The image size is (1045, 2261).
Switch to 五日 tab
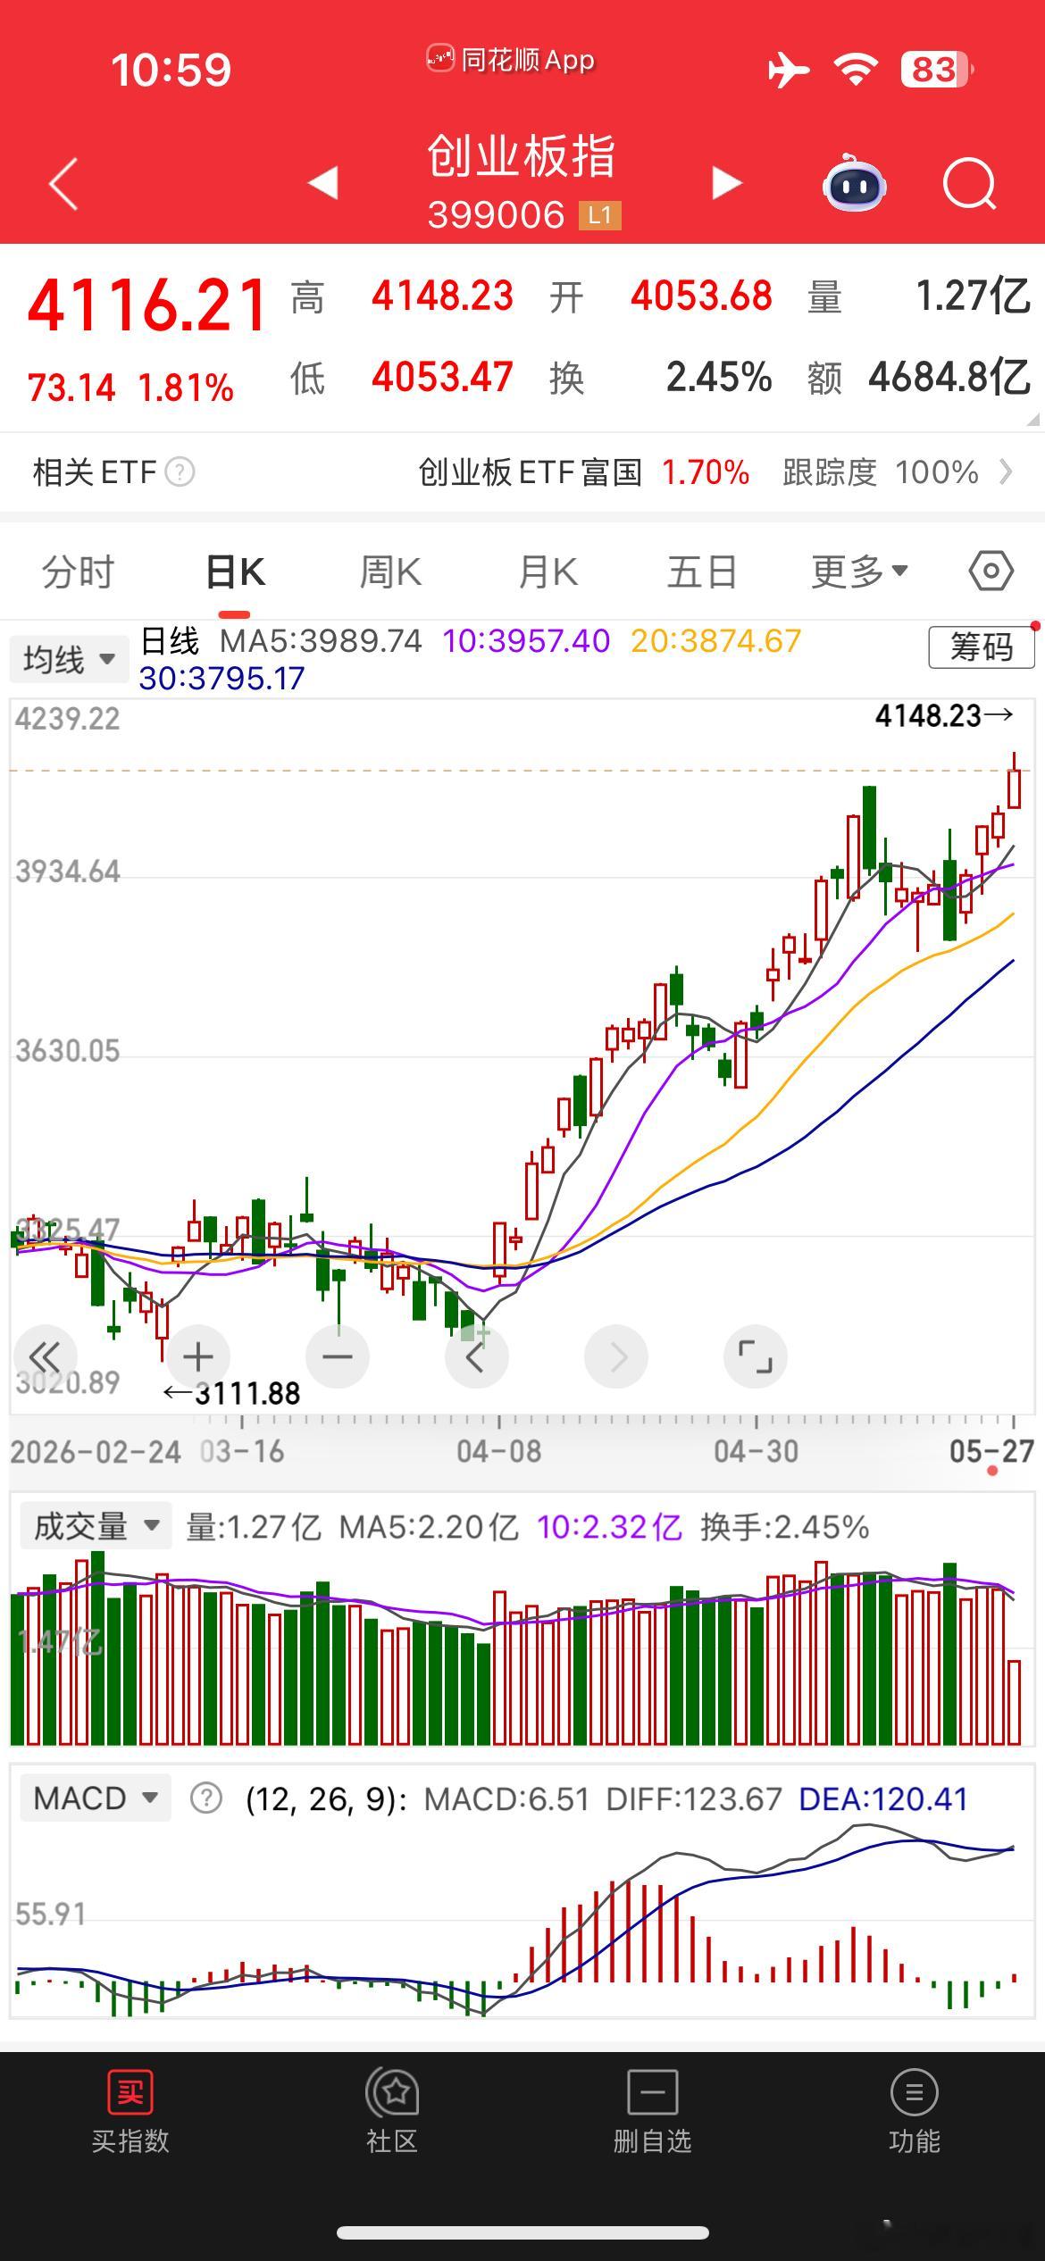click(702, 572)
